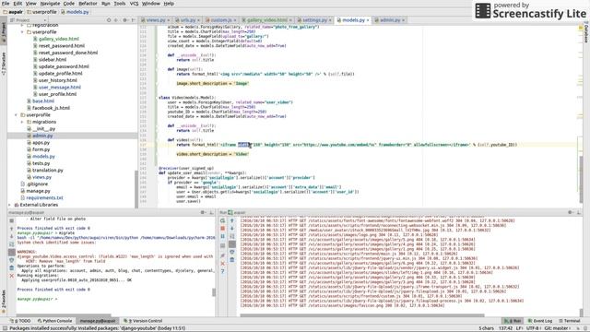Open manage.py panel gear settings
590x332 pixels.
(203, 212)
